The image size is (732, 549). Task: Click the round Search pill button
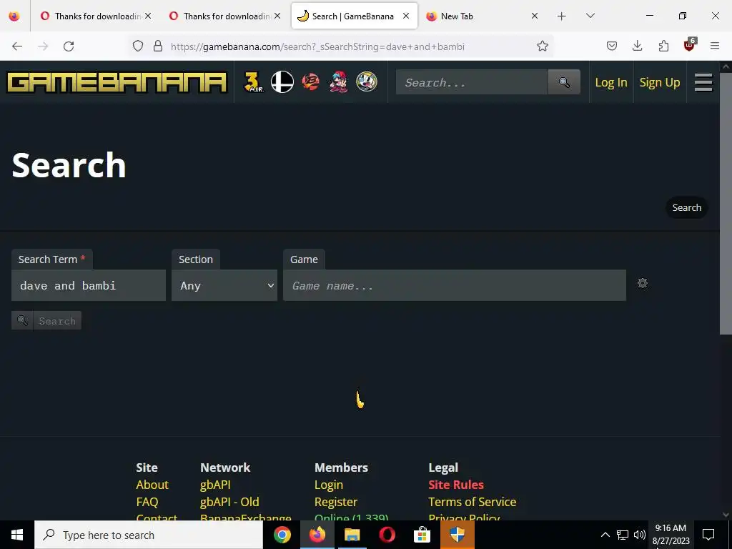click(687, 208)
